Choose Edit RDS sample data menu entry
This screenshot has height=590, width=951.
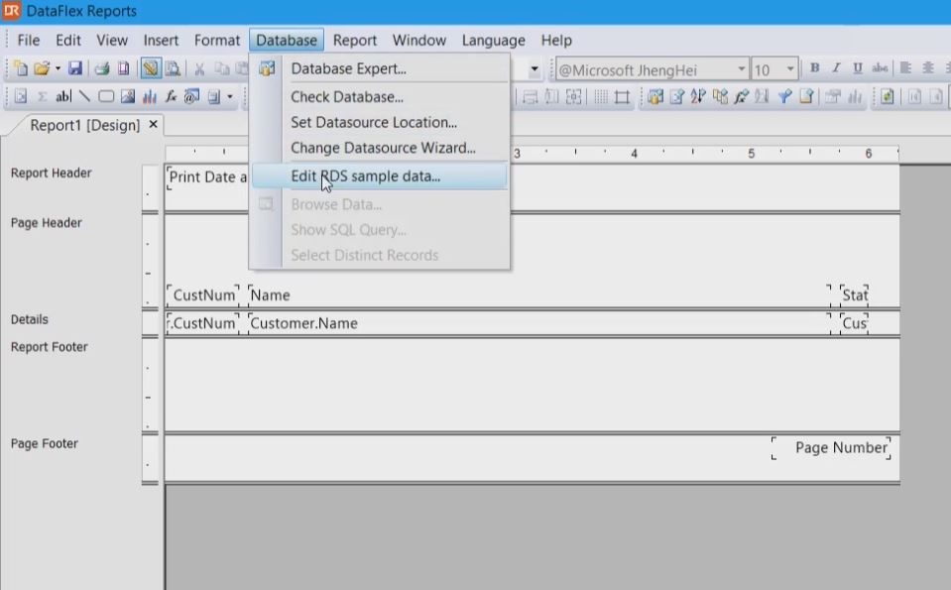click(x=365, y=177)
